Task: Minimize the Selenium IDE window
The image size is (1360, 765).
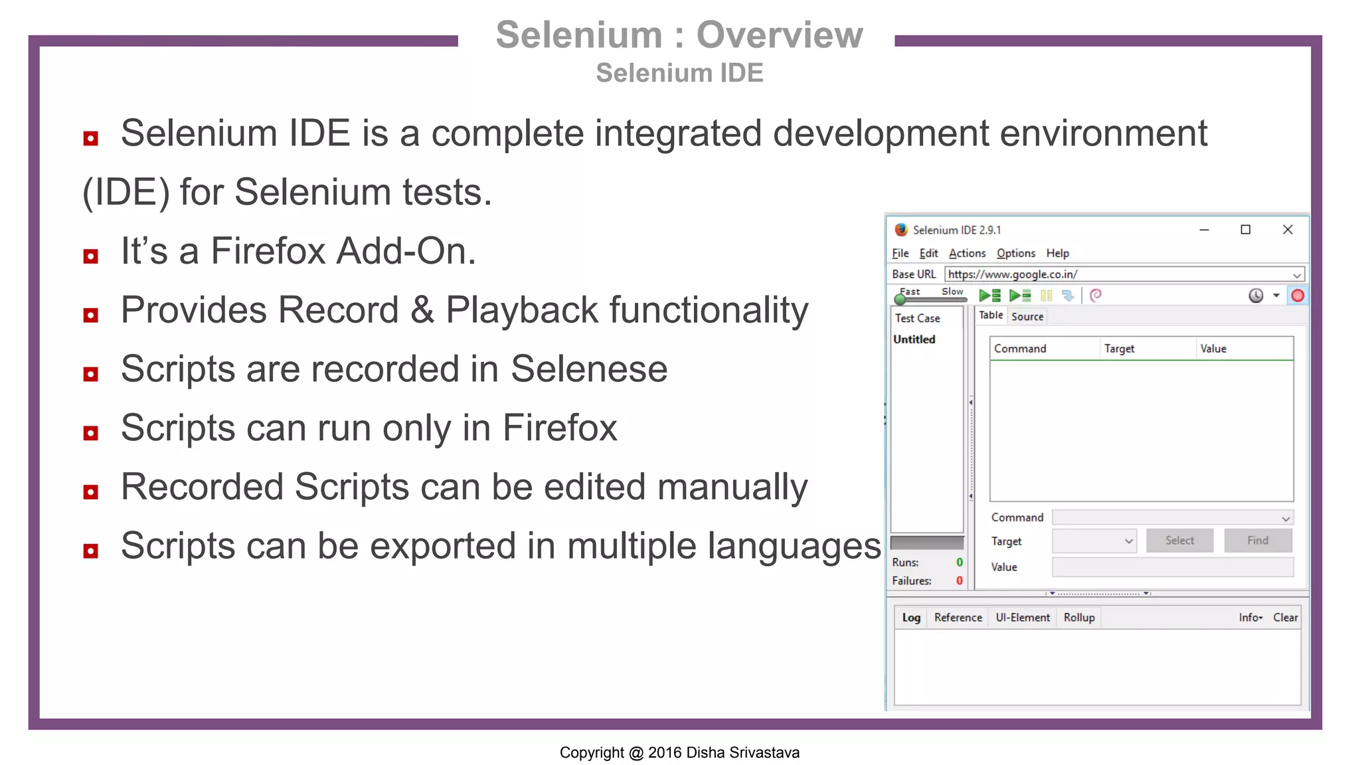Action: click(x=1204, y=230)
